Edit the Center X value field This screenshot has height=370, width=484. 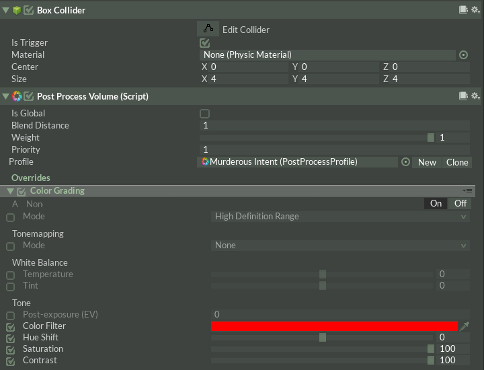[x=249, y=67]
